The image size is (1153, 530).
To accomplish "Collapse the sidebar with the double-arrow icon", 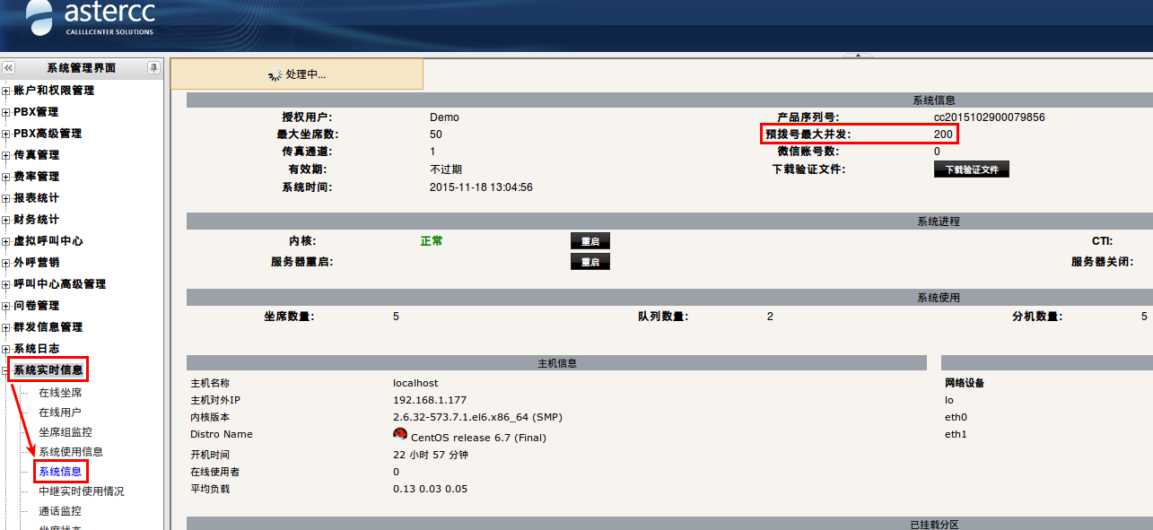I will click(x=8, y=68).
